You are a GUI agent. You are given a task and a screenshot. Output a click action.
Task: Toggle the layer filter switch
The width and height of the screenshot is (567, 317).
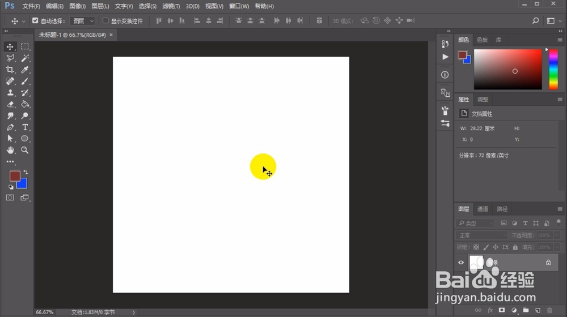(x=558, y=222)
